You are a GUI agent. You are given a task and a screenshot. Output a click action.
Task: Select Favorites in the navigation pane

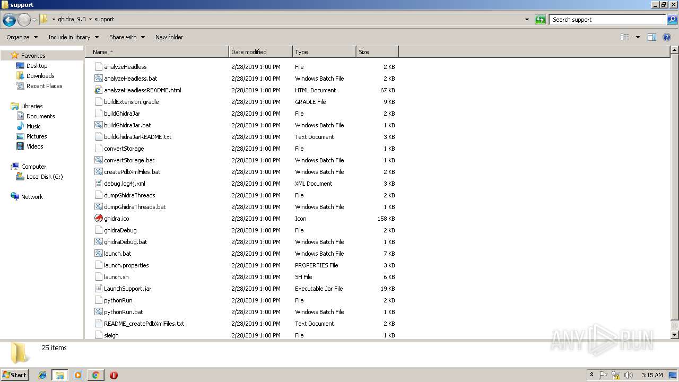point(33,56)
